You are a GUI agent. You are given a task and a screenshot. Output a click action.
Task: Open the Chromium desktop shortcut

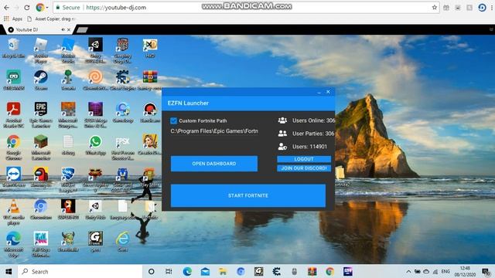pyautogui.click(x=41, y=209)
